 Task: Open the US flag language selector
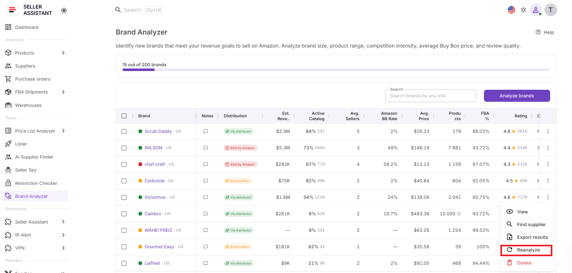(511, 10)
